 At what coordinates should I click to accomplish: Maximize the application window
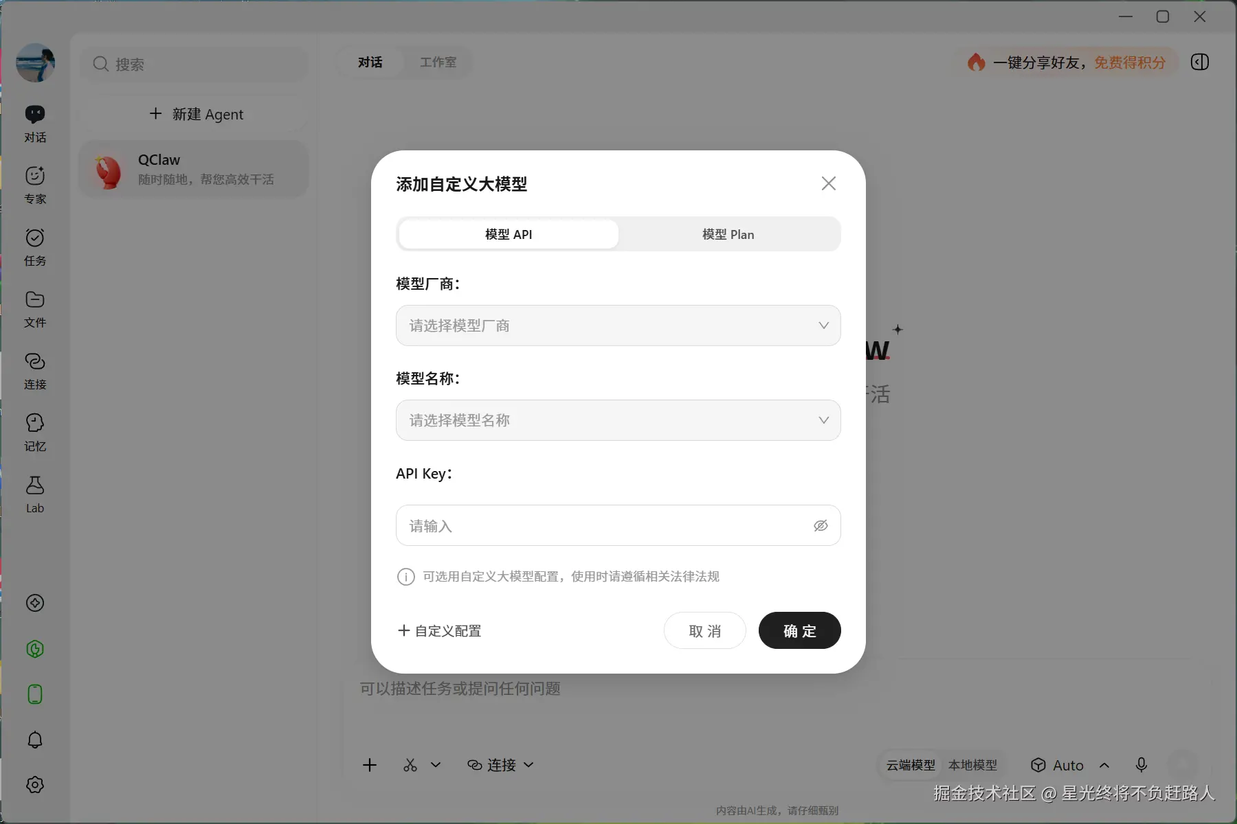(1163, 16)
